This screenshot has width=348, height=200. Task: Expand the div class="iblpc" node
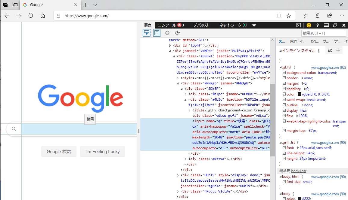[185, 94]
